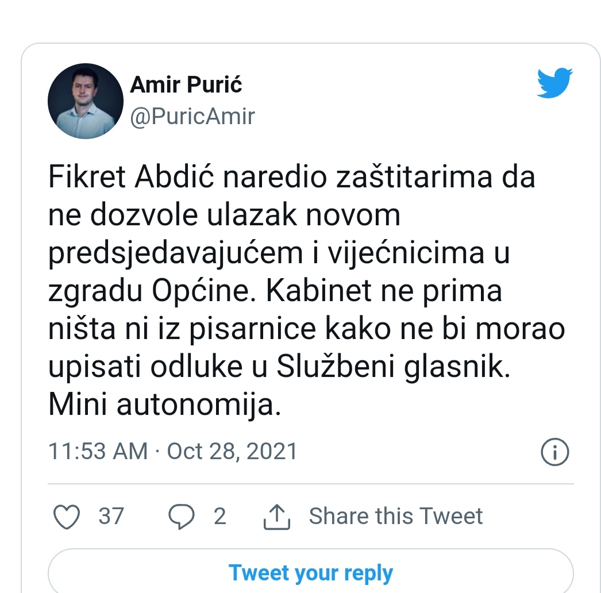Click the word 'Općine' in the tweet

pos(203,292)
